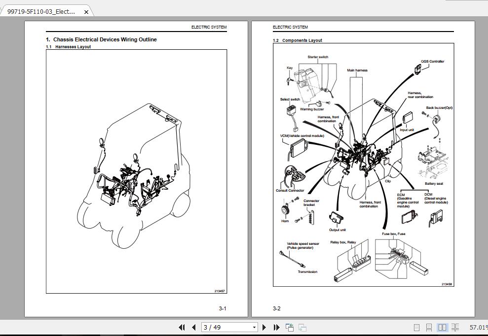
Task: Click the figure number 213457
Action: point(220,291)
